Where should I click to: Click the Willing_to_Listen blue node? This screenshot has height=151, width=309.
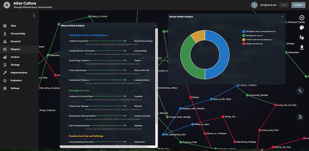pos(192,124)
